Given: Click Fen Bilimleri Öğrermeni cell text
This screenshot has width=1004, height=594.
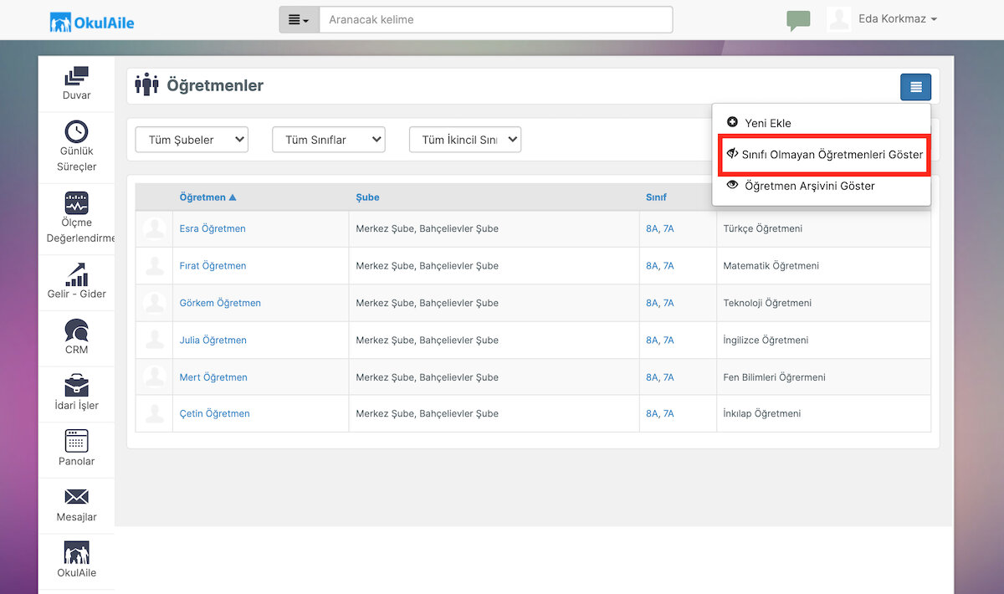Looking at the screenshot, I should (x=774, y=377).
